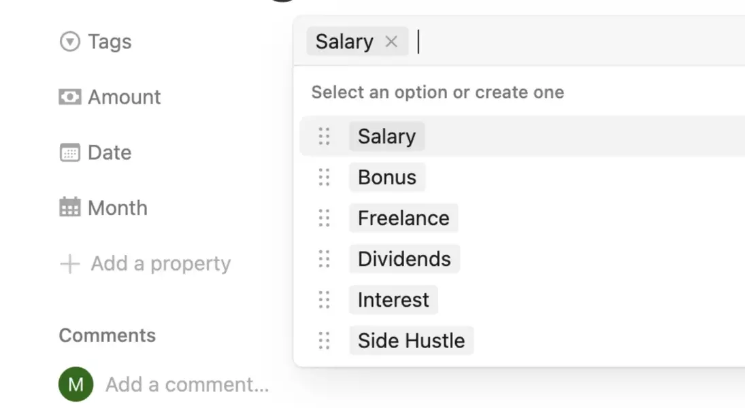The width and height of the screenshot is (745, 408).
Task: Click the Tags select-type icon
Action: point(70,41)
